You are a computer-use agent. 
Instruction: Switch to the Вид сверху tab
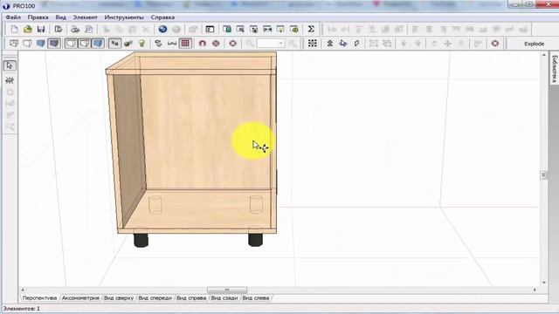(x=119, y=298)
